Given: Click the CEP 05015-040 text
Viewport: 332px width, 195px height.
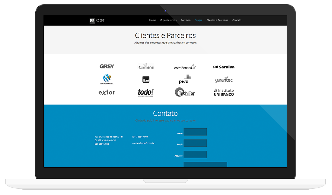Looking at the screenshot, I should pyautogui.click(x=102, y=144).
